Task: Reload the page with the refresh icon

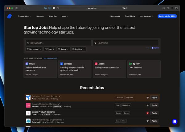Action: click(126, 8)
